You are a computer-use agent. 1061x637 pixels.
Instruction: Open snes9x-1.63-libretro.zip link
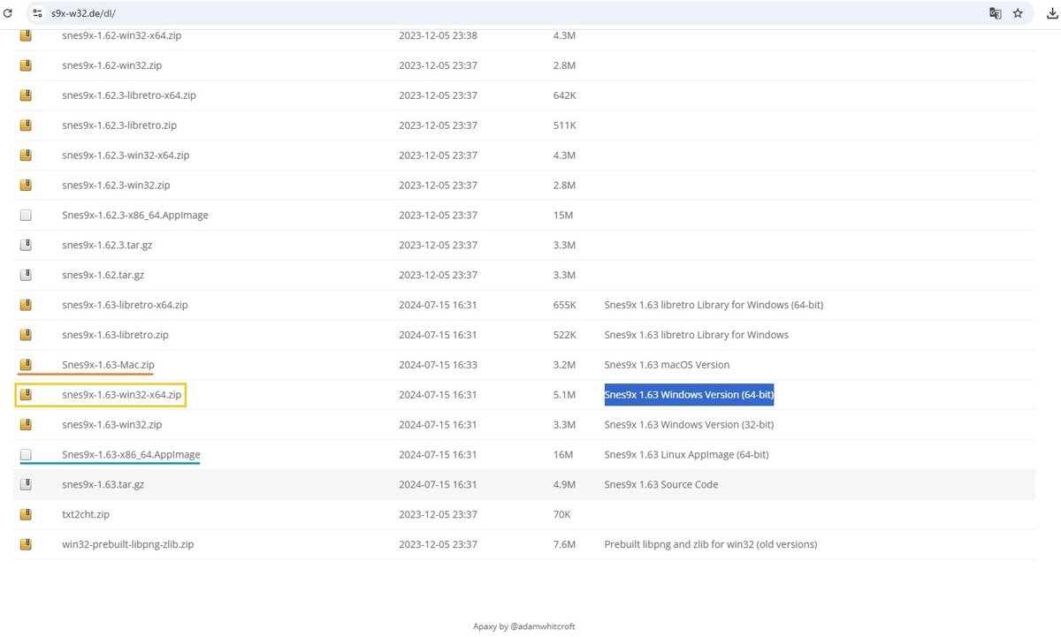(x=115, y=335)
